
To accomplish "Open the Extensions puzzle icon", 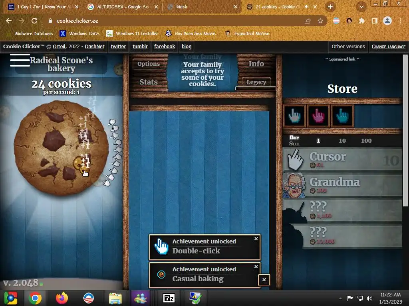I will pos(362,21).
